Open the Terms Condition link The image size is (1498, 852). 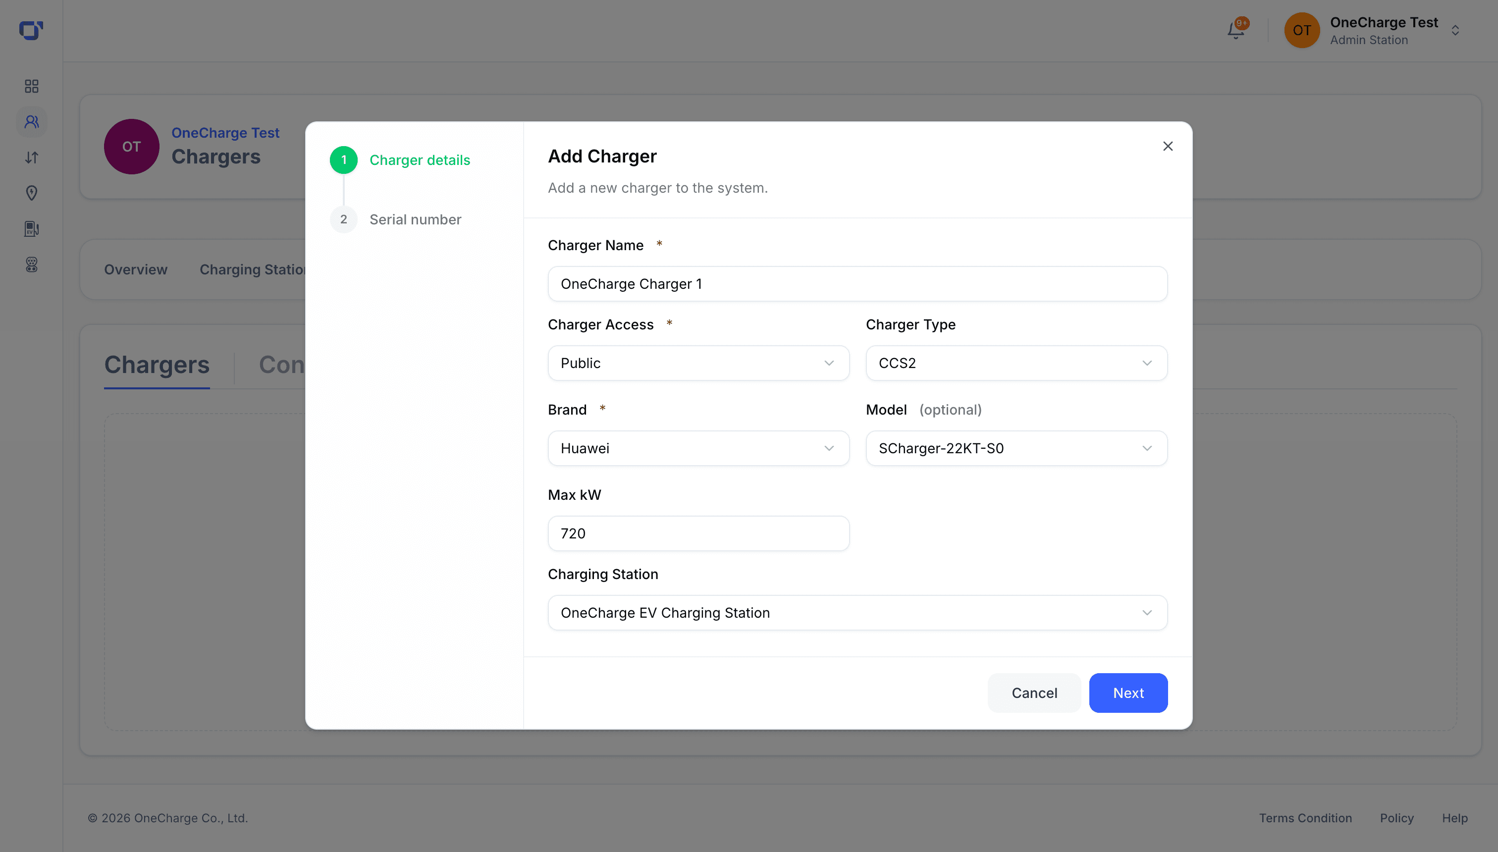pos(1305,818)
